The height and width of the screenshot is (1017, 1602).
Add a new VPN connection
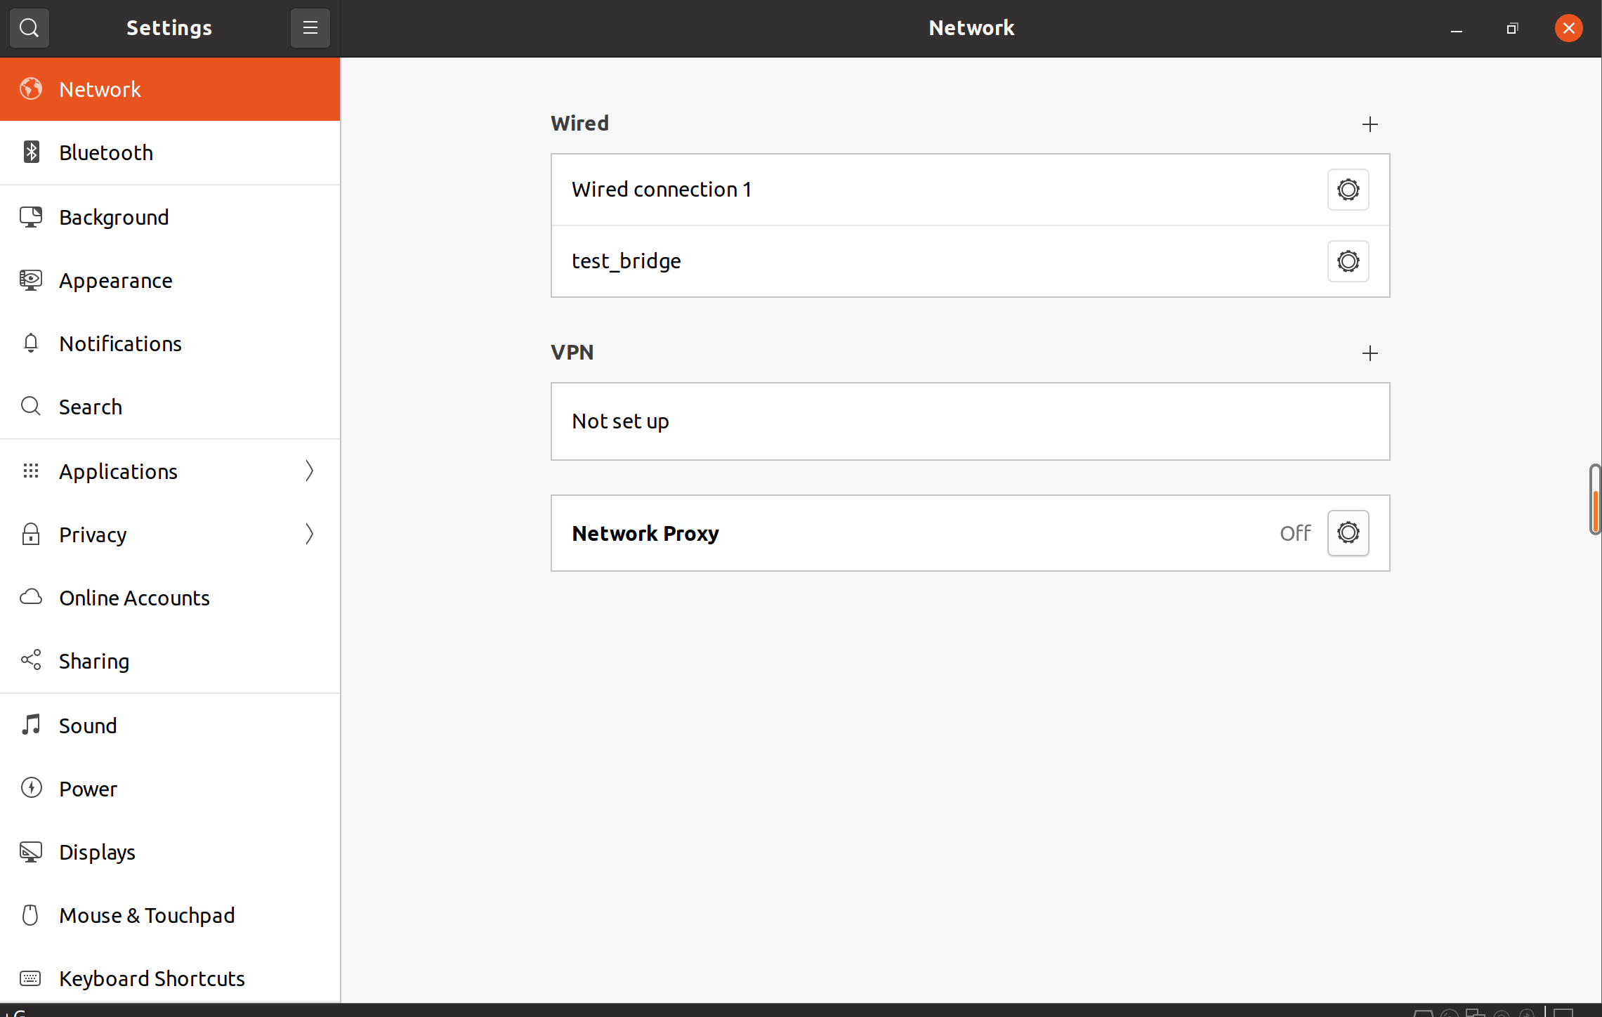click(1370, 353)
